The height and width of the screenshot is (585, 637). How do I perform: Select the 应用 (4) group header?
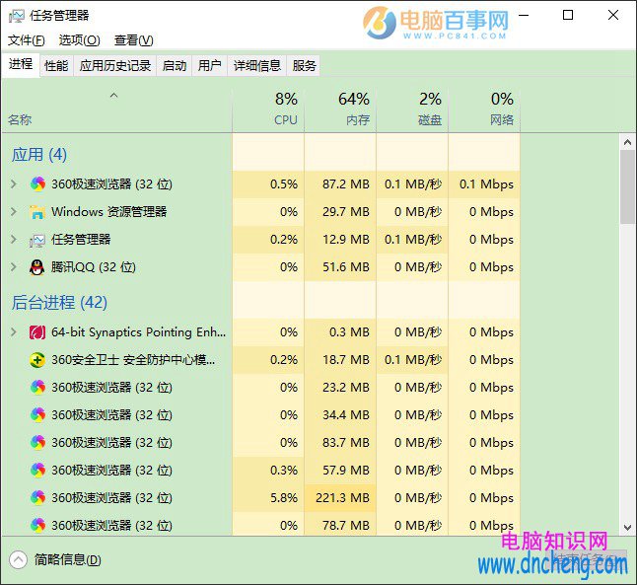[39, 155]
